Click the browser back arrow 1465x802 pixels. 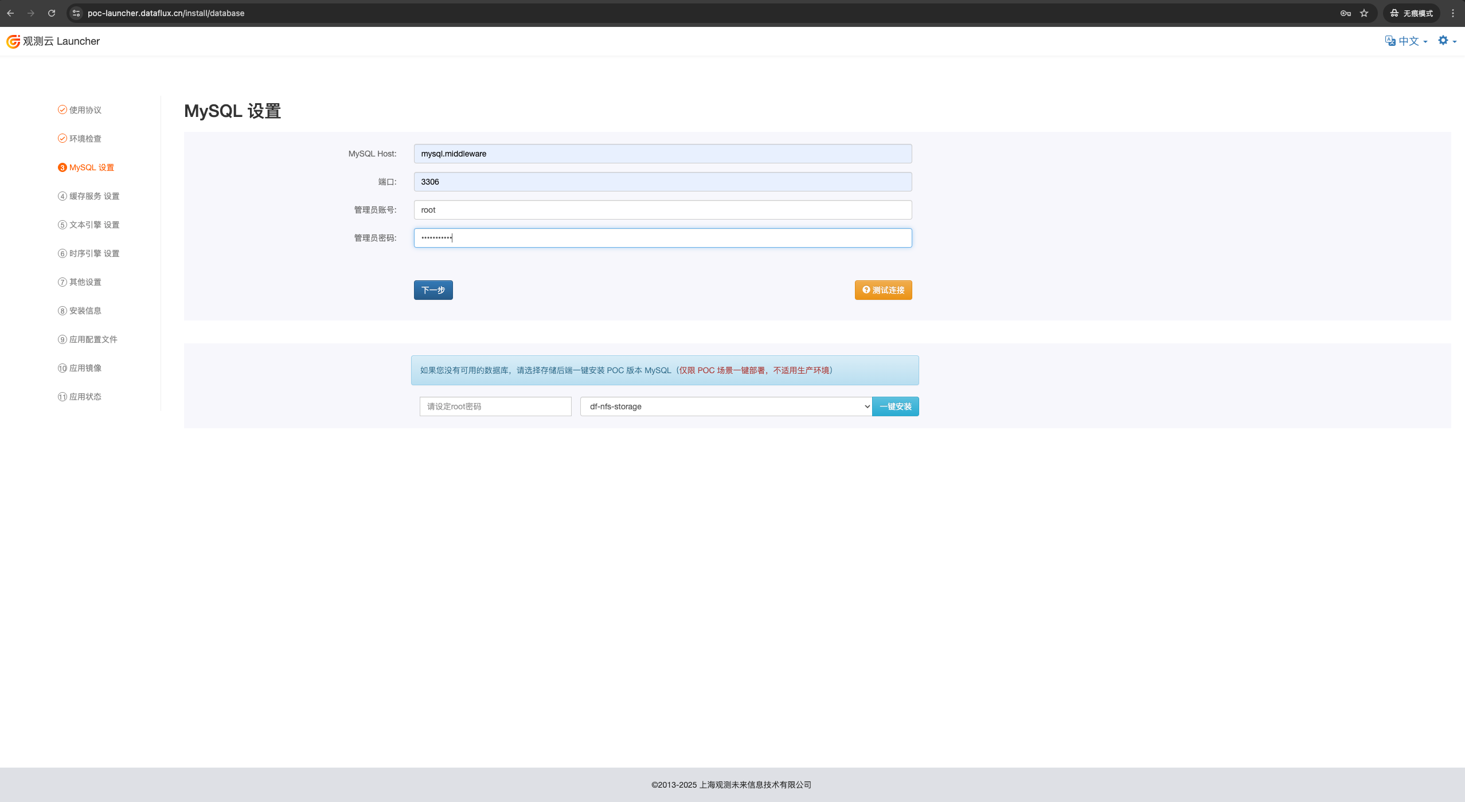tap(10, 13)
